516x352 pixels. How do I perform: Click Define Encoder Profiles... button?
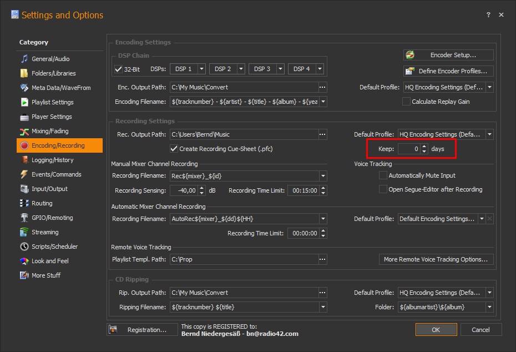pos(448,71)
